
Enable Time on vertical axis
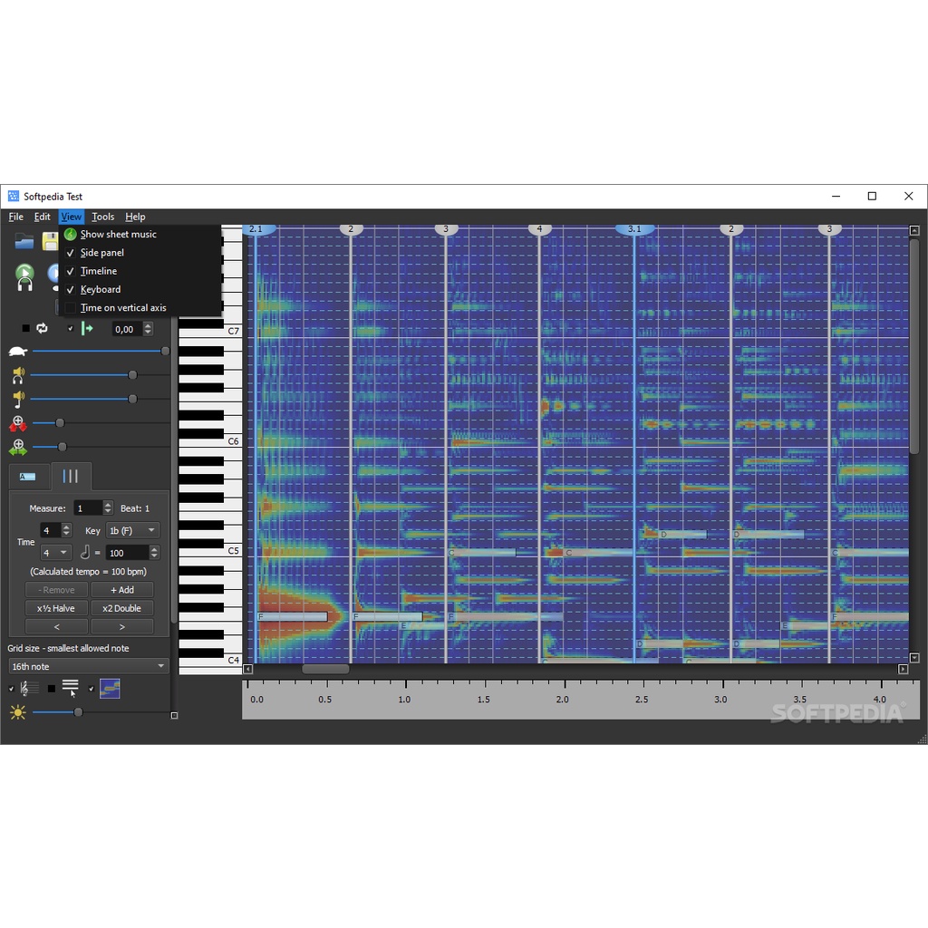[x=122, y=308]
